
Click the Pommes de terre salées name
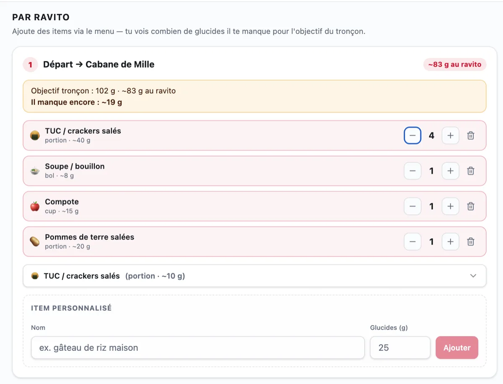click(x=89, y=237)
